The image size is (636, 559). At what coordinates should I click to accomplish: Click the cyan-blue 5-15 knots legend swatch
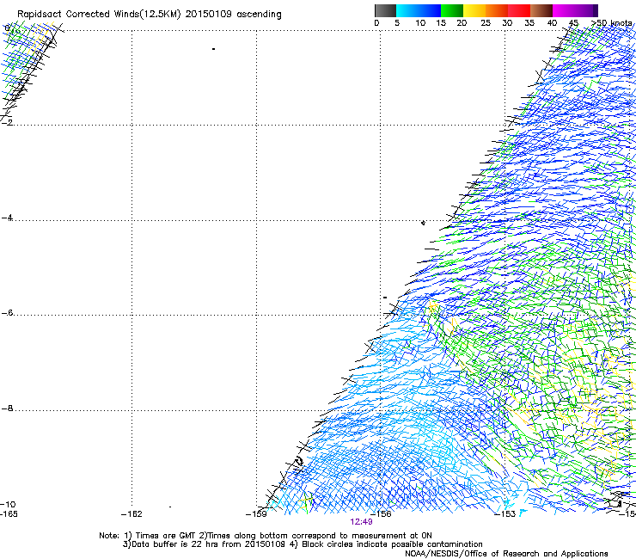[419, 10]
